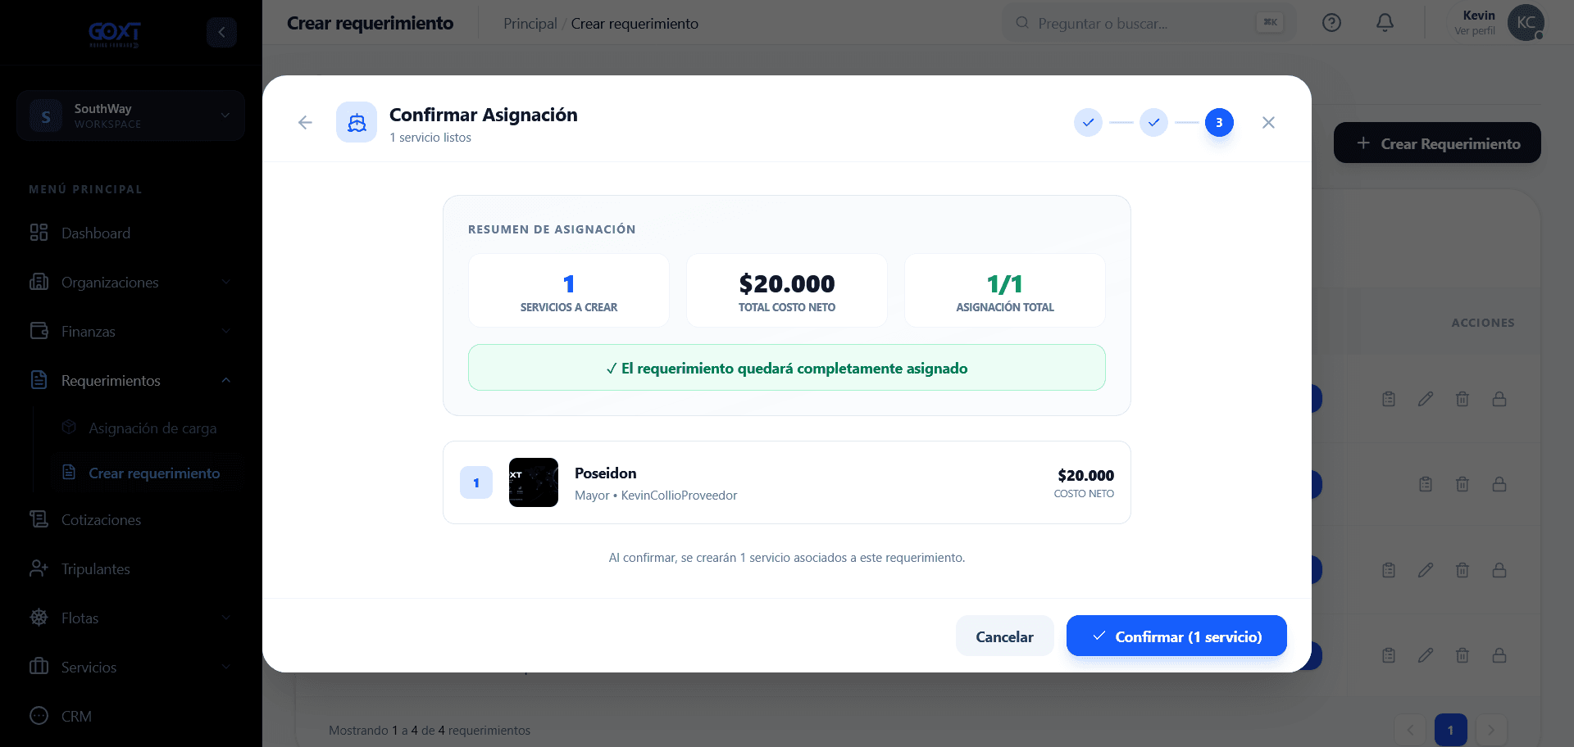This screenshot has width=1574, height=747.
Task: Edit last requirement row with pencil icon
Action: (x=1426, y=655)
